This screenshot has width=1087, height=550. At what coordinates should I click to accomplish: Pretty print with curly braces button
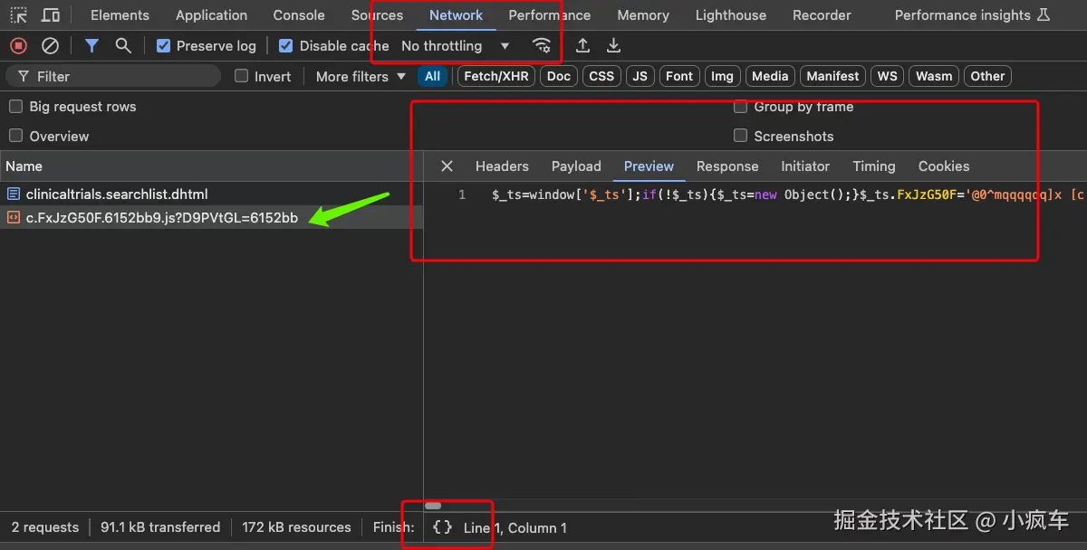click(x=442, y=527)
